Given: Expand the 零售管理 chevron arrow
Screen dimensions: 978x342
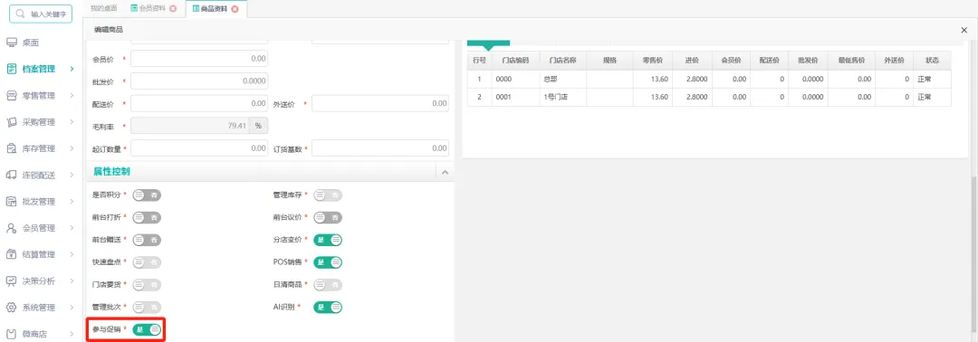Looking at the screenshot, I should point(72,95).
